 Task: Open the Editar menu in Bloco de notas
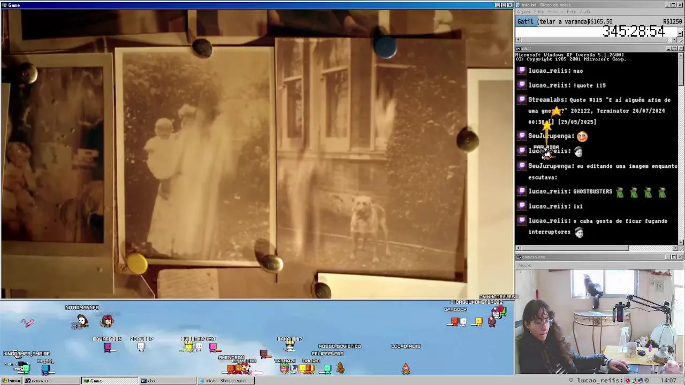point(539,12)
